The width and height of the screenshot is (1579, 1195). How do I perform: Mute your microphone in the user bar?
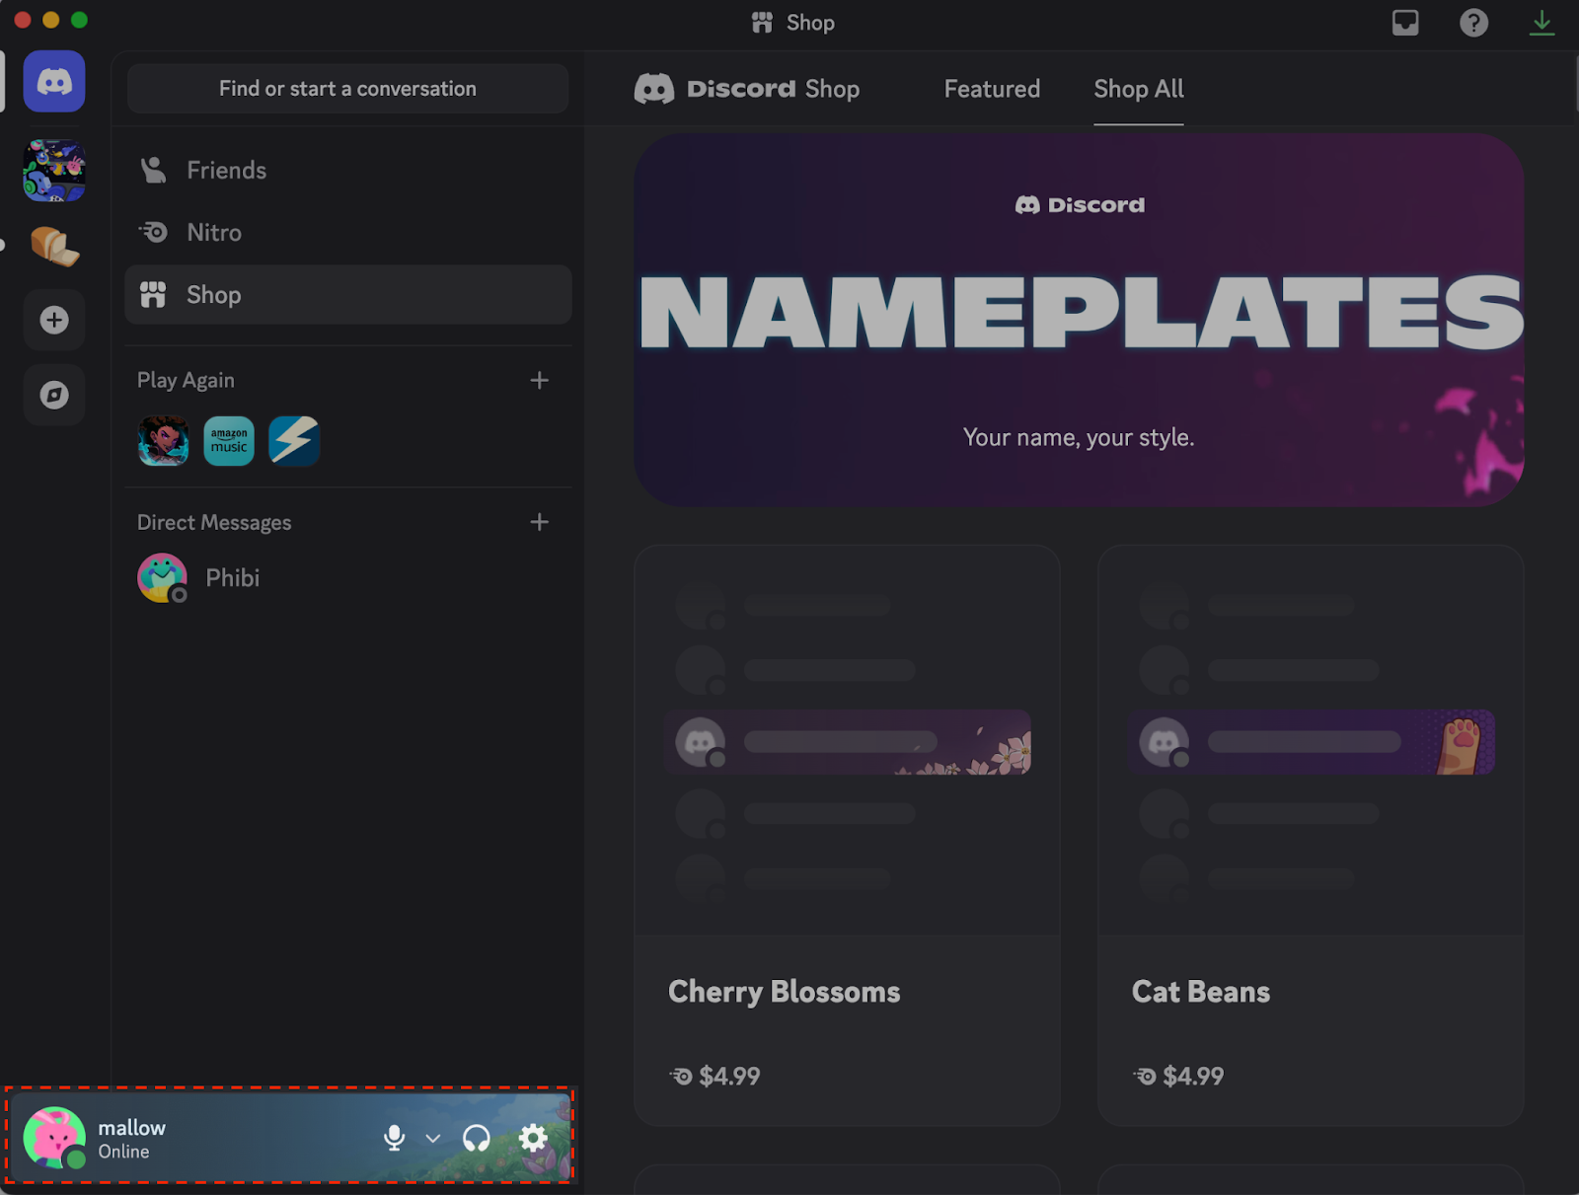(x=395, y=1137)
